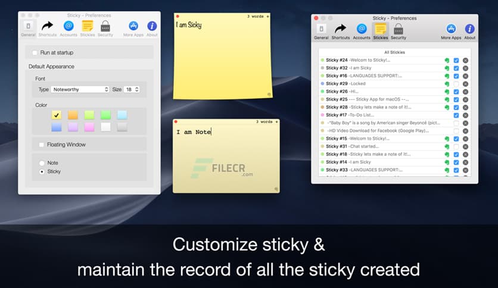Click More Apps in right Preferences window

[451, 32]
